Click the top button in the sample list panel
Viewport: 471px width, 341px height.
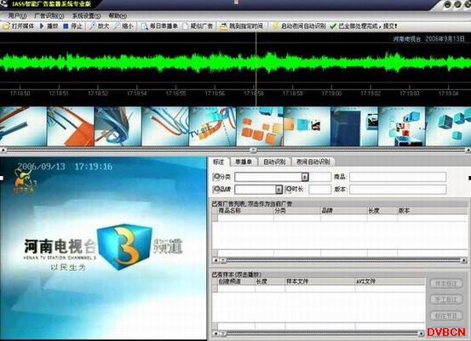pos(446,283)
